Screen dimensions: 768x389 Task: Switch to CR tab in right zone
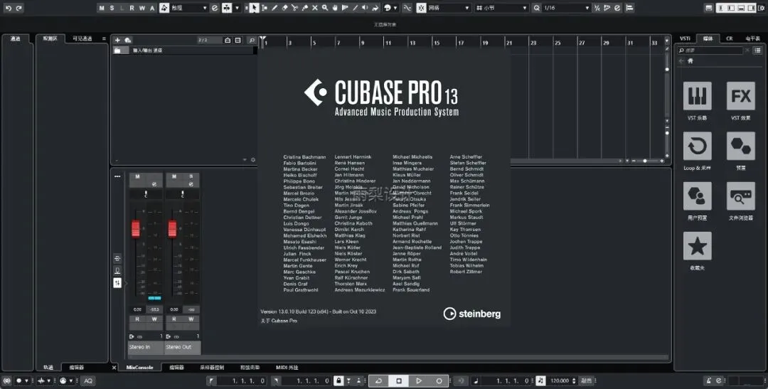click(x=730, y=38)
